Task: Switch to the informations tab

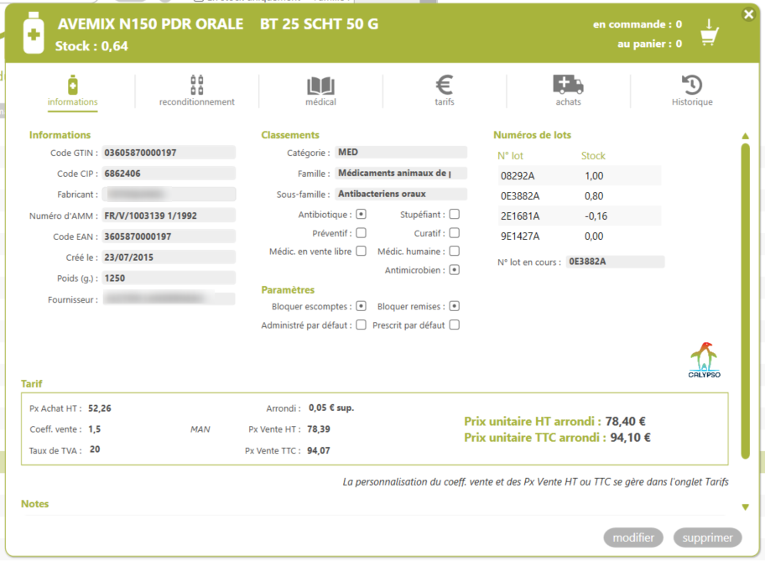Action: tap(73, 91)
